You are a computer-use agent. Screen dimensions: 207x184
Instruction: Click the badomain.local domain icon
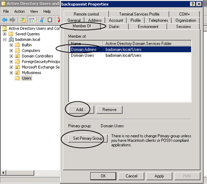click(11, 40)
